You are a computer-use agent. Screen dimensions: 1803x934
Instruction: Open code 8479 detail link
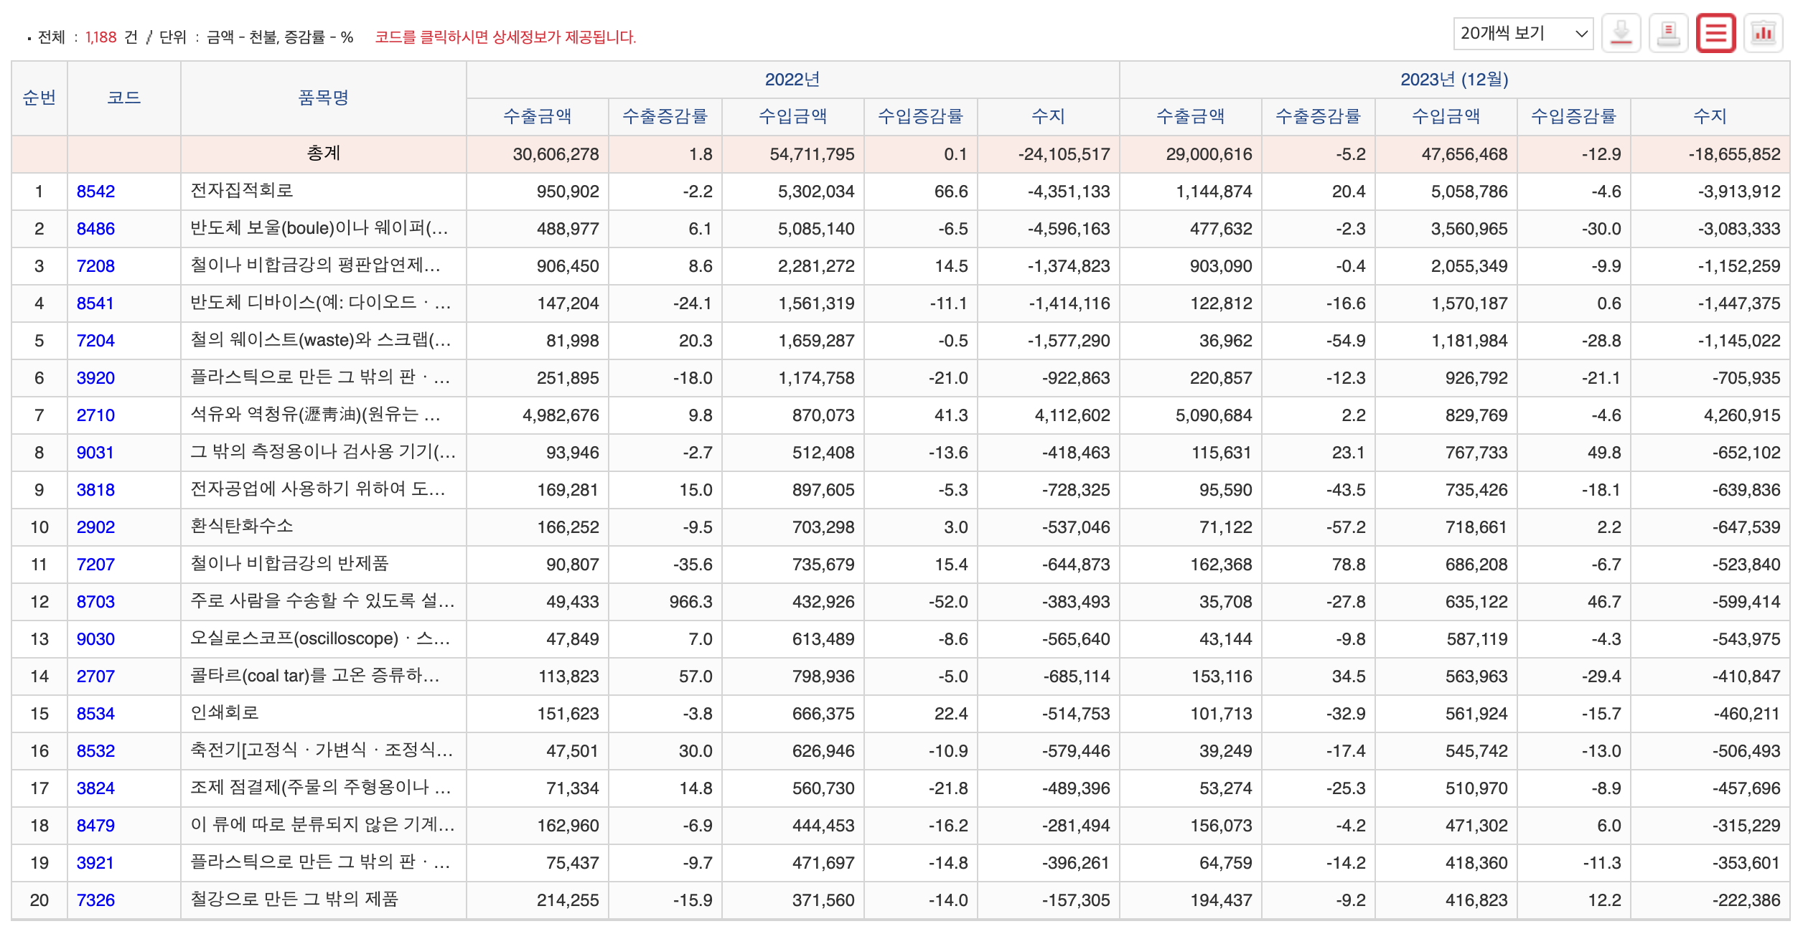pos(95,826)
